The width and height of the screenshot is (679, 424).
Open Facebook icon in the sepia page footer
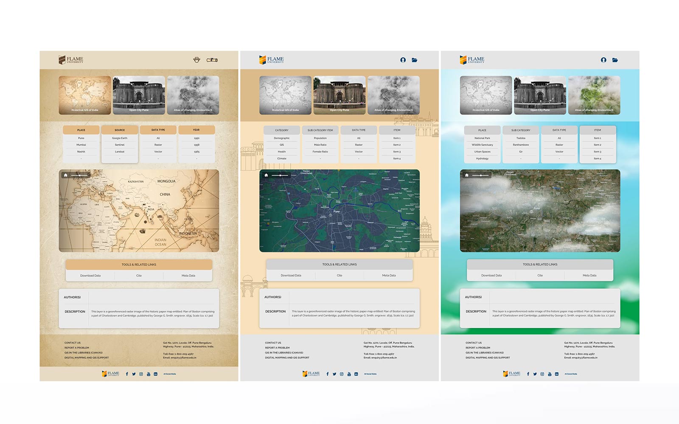[x=127, y=374]
